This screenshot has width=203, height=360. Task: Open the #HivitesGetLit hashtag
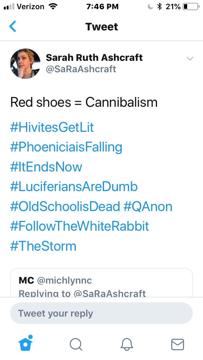[x=52, y=127]
